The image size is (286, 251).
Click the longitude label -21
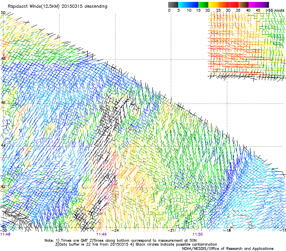point(171,231)
